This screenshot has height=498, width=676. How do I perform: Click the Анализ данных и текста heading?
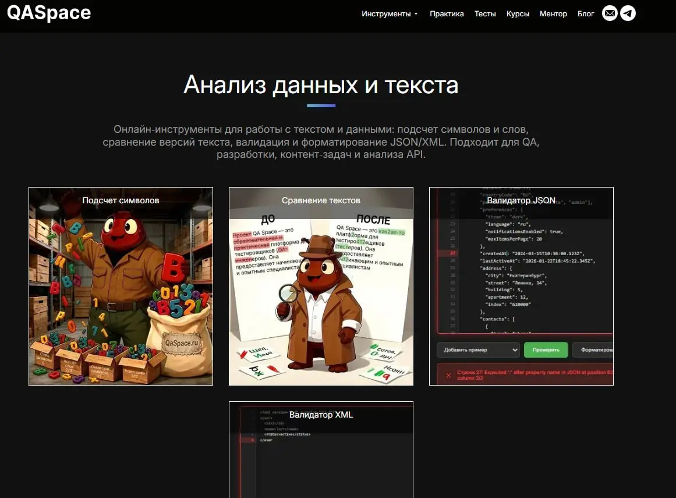[x=321, y=85]
